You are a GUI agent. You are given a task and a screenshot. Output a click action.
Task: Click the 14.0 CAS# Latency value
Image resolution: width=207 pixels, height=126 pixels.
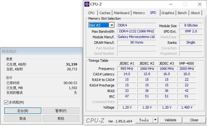click(127, 74)
